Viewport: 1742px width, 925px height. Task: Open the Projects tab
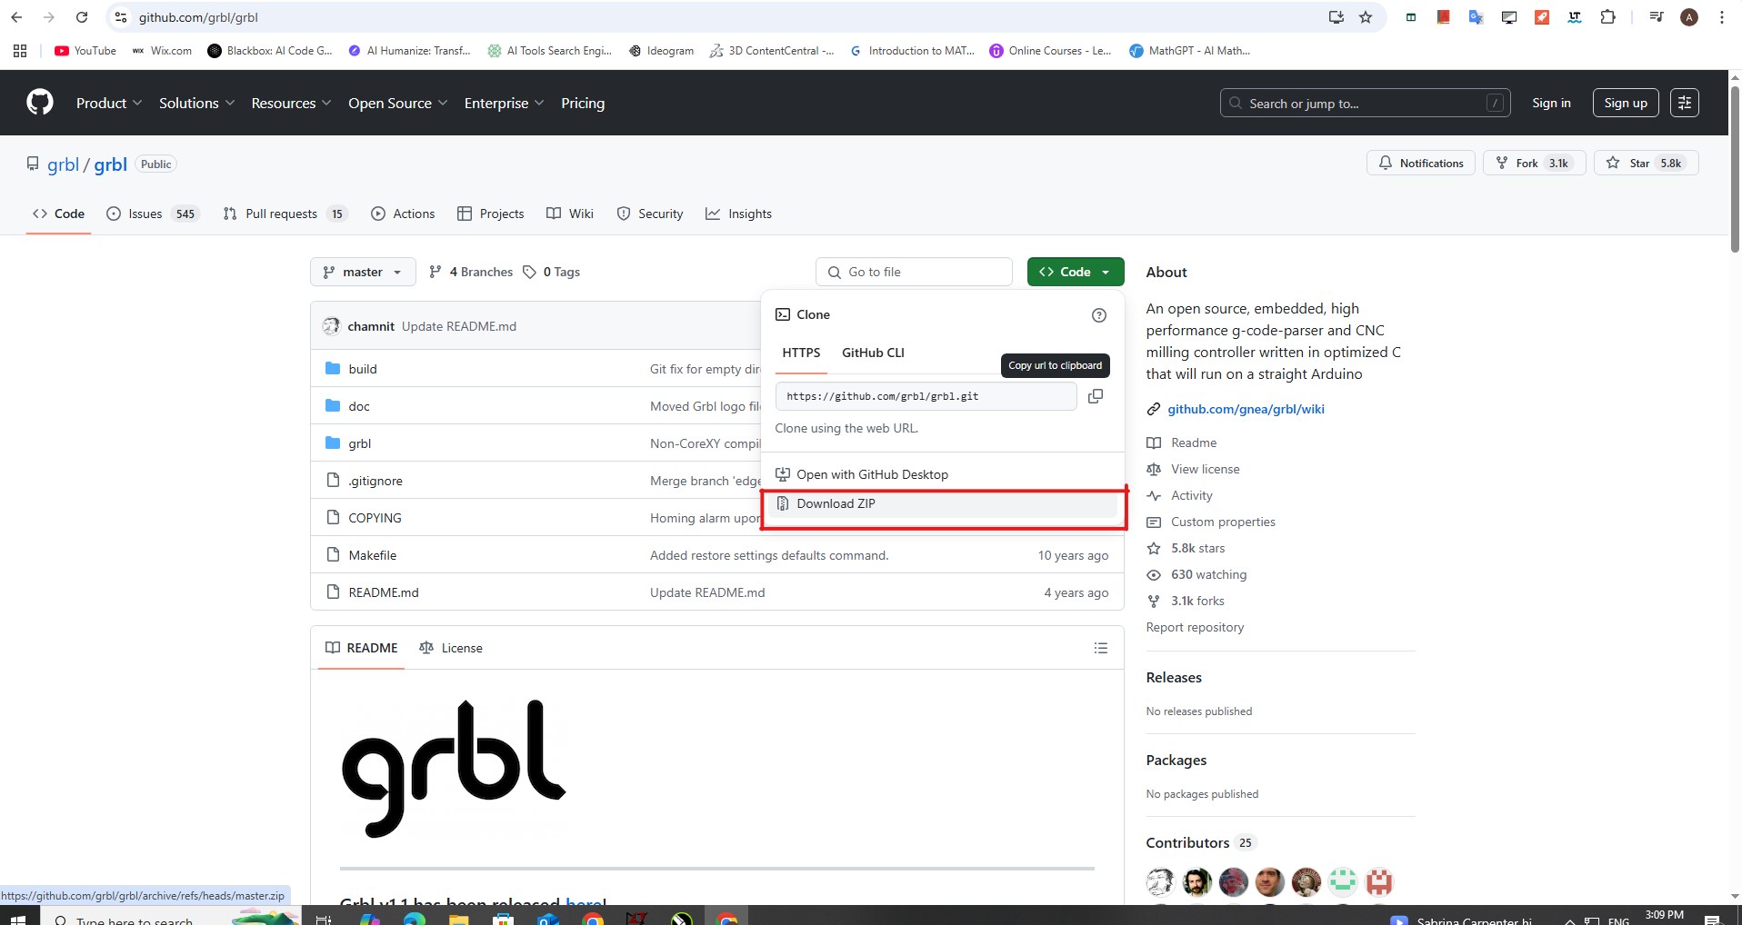coord(490,214)
